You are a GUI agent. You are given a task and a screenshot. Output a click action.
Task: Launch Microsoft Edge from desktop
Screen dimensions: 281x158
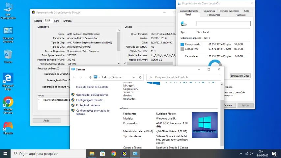pos(8,82)
